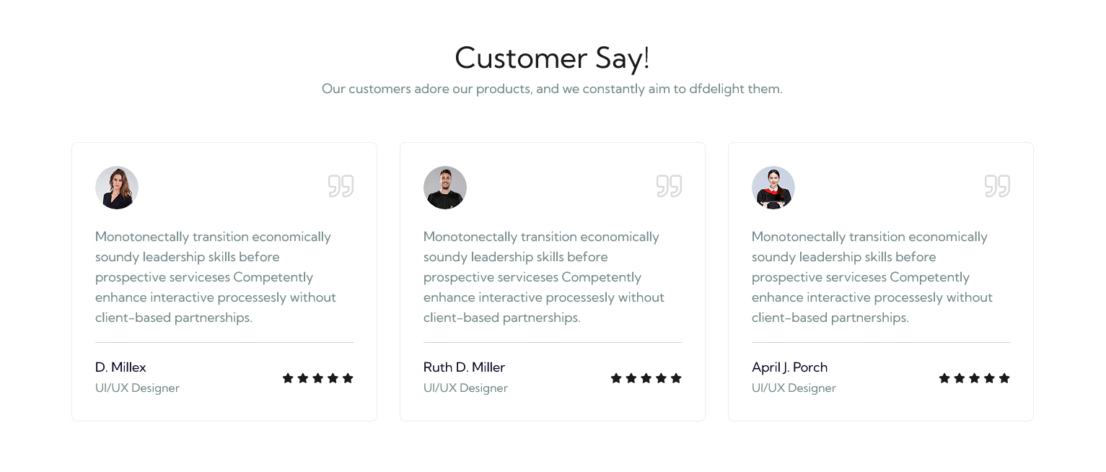
Task: Click the testimonial text in D. Millex card
Action: click(216, 277)
